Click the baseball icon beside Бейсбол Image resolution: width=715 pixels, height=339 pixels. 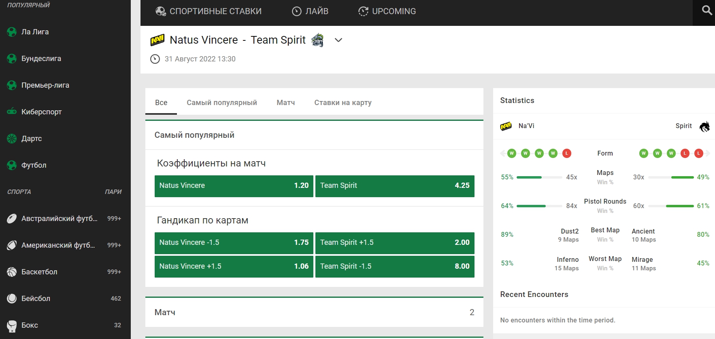(12, 299)
